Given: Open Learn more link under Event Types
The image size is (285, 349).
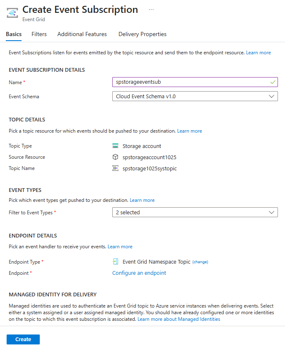Looking at the screenshot, I should [142, 200].
